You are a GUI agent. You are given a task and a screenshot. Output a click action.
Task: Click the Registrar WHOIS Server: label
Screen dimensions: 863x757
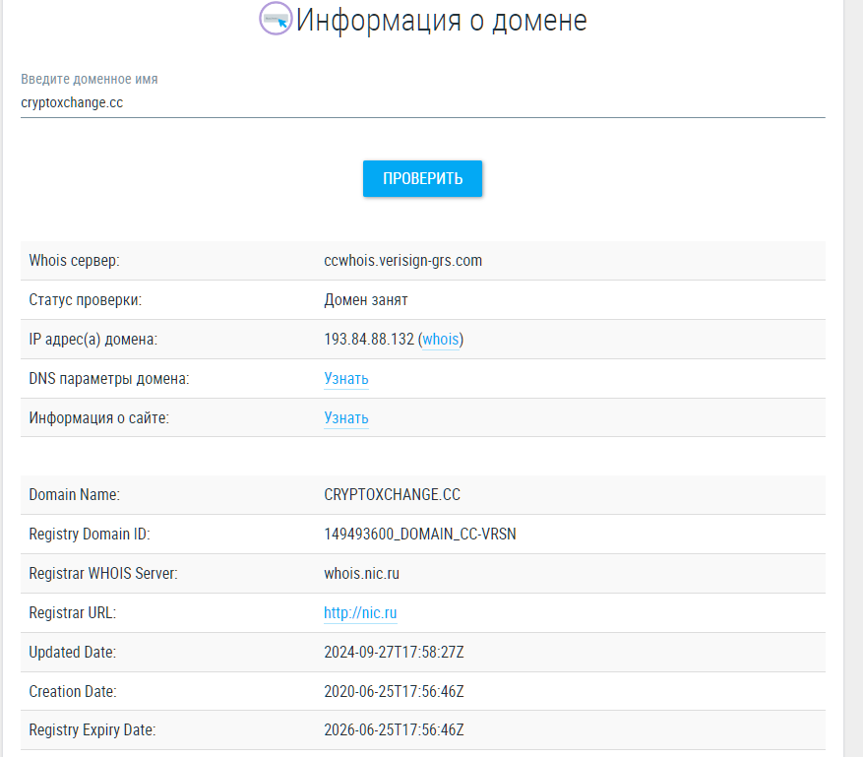(x=103, y=574)
